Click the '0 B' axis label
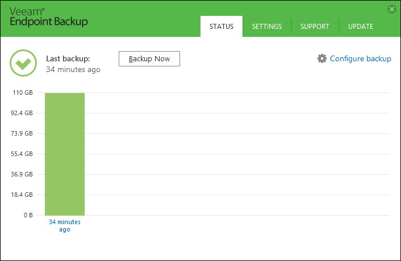Screen dimensions: 401x261 click(x=28, y=215)
